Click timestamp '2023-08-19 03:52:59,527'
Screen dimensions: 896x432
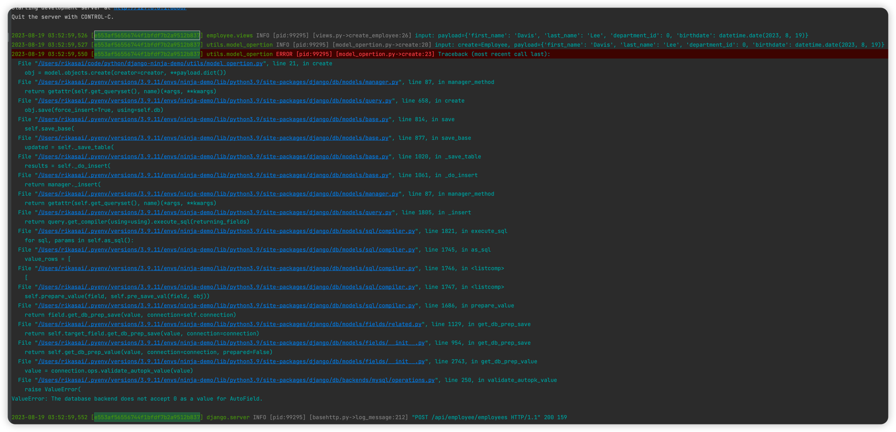[50, 45]
